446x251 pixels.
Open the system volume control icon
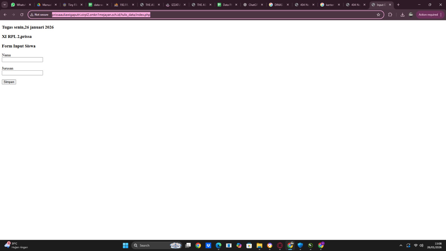click(421, 245)
